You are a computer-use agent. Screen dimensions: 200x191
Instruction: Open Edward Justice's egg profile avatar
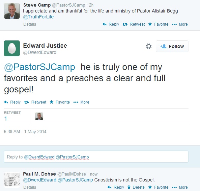point(12,48)
